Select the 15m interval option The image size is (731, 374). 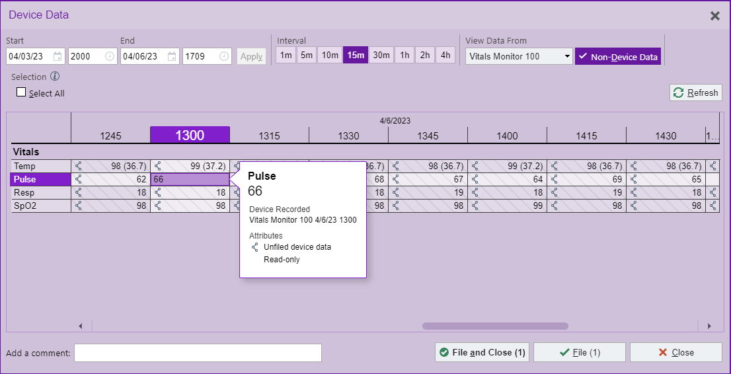coord(355,56)
